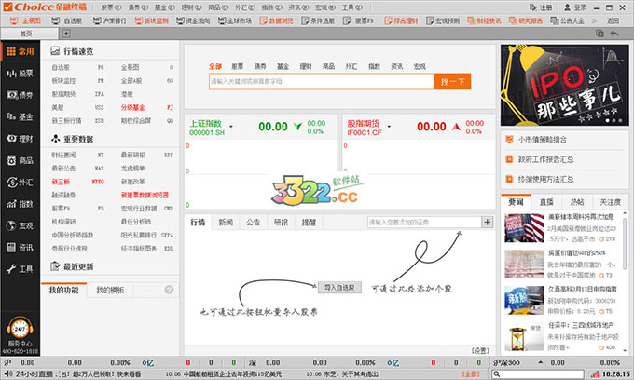Screen dimensions: 634x380
Task: Open the 债券 (Bonds) sidebar section
Action: (x=20, y=94)
